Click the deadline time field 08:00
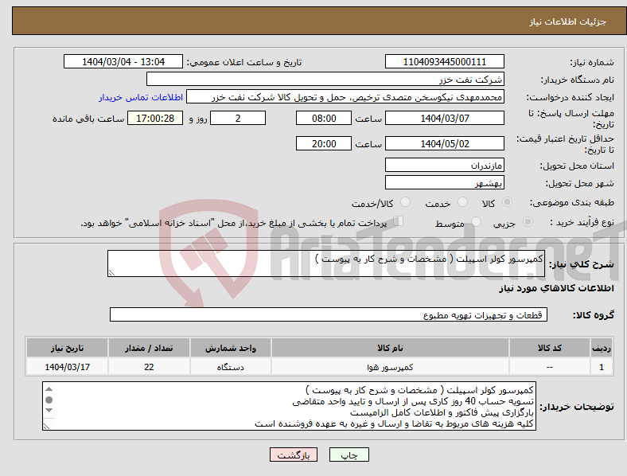Screen dimensions: 627x476 point(324,119)
